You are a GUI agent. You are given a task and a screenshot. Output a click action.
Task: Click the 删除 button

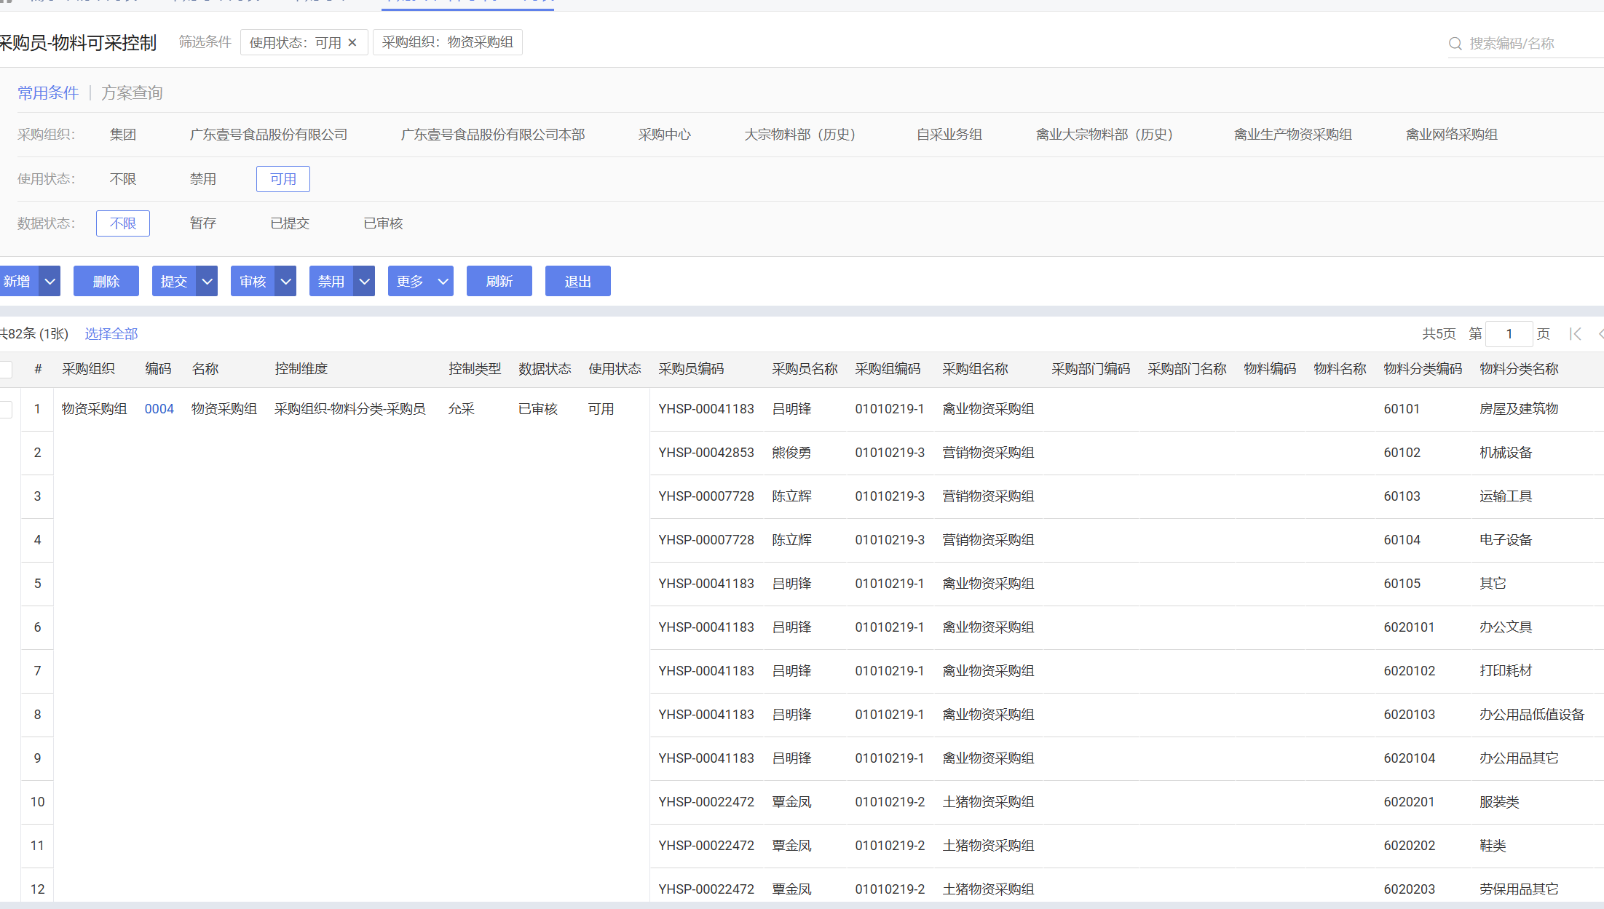(x=106, y=282)
